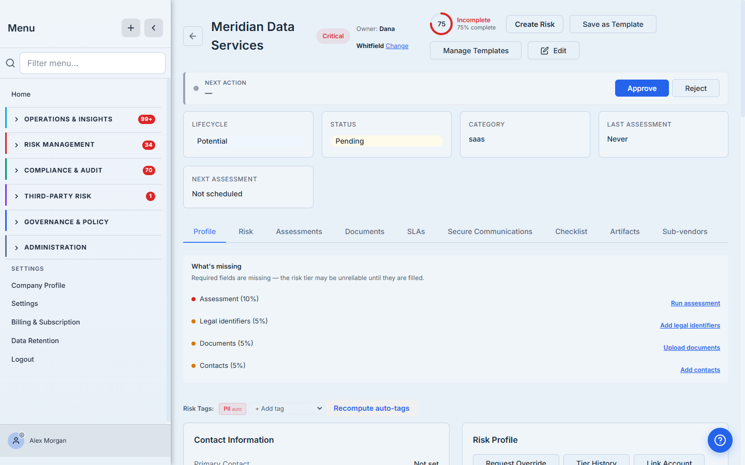Click the Edit vendor button
The height and width of the screenshot is (465, 745).
coord(554,51)
